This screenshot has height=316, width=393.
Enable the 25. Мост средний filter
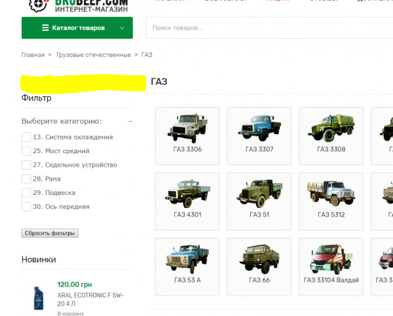point(26,151)
